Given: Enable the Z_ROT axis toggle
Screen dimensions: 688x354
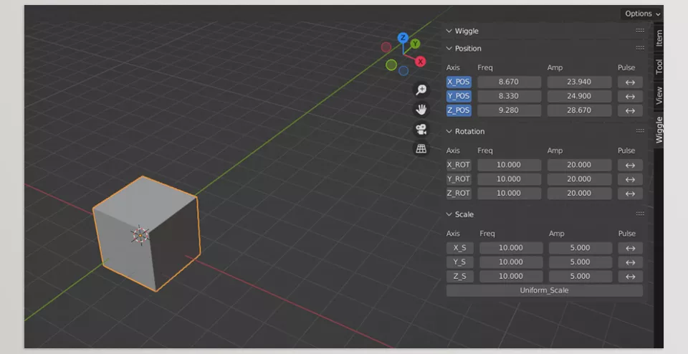Looking at the screenshot, I should pyautogui.click(x=459, y=193).
